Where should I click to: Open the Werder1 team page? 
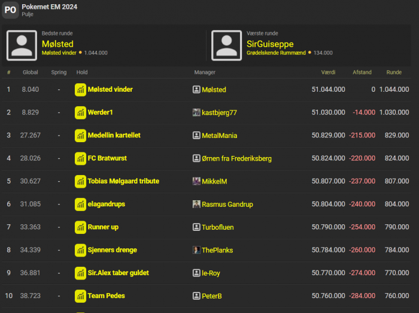[x=100, y=113]
